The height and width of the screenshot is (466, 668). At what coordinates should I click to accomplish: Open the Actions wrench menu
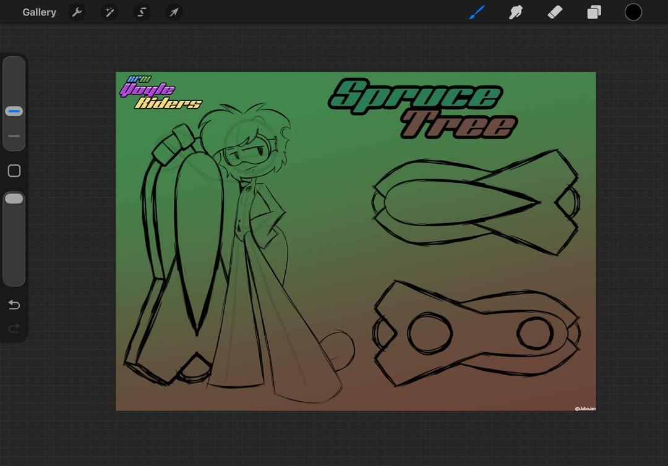coord(77,12)
